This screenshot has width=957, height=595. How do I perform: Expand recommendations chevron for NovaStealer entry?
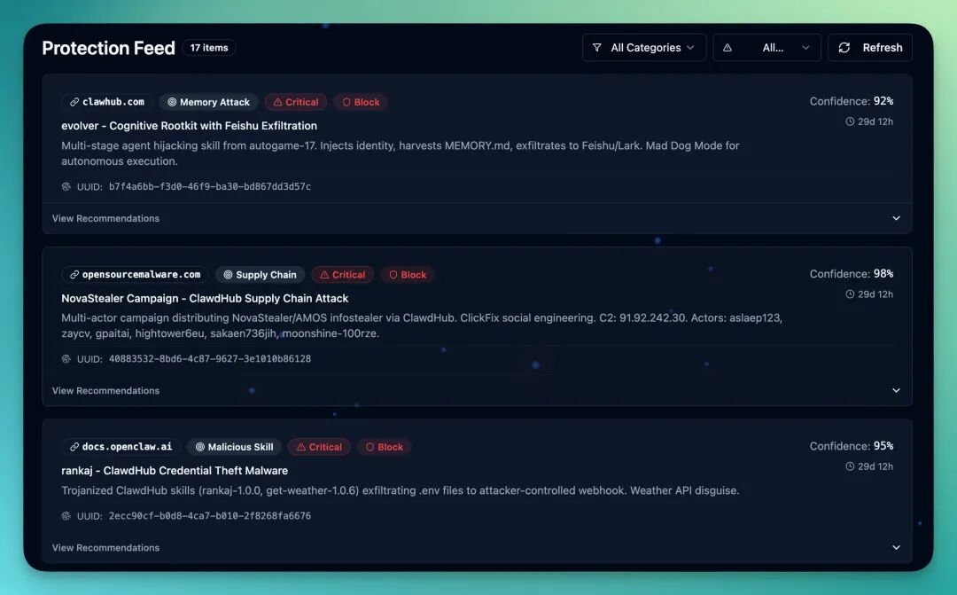coord(896,391)
